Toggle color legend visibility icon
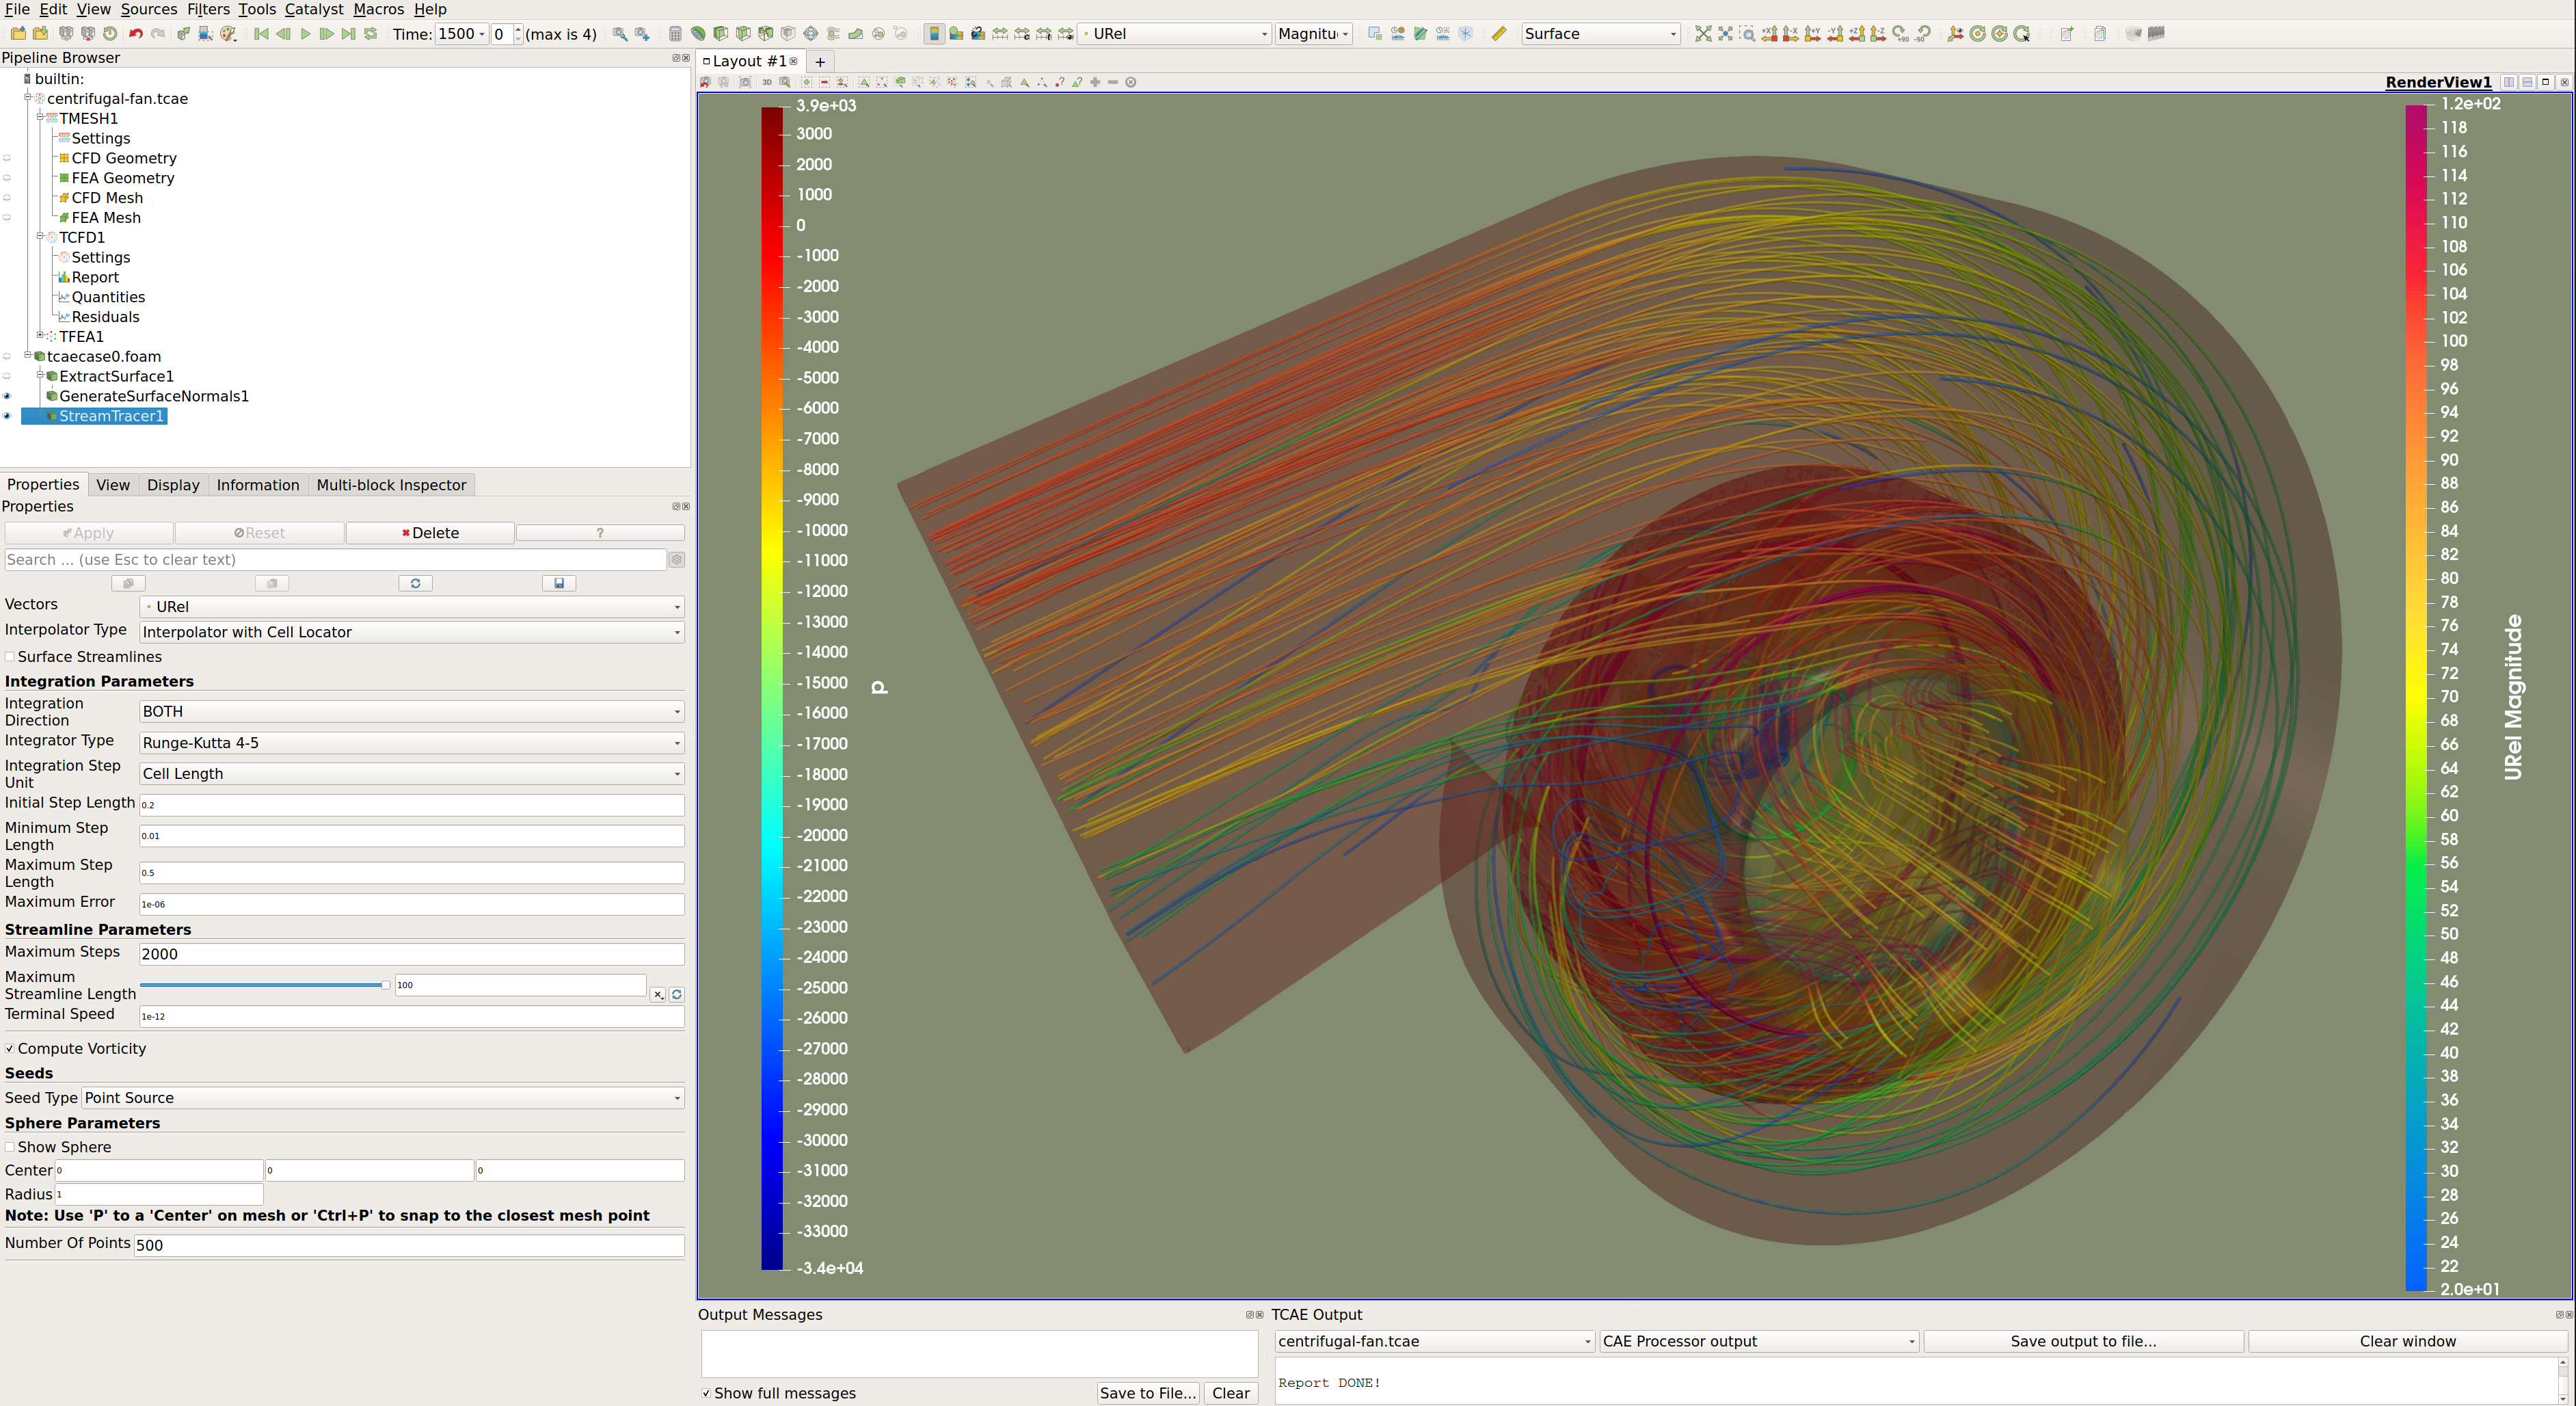Screen dimensions: 2576x1406 click(934, 34)
